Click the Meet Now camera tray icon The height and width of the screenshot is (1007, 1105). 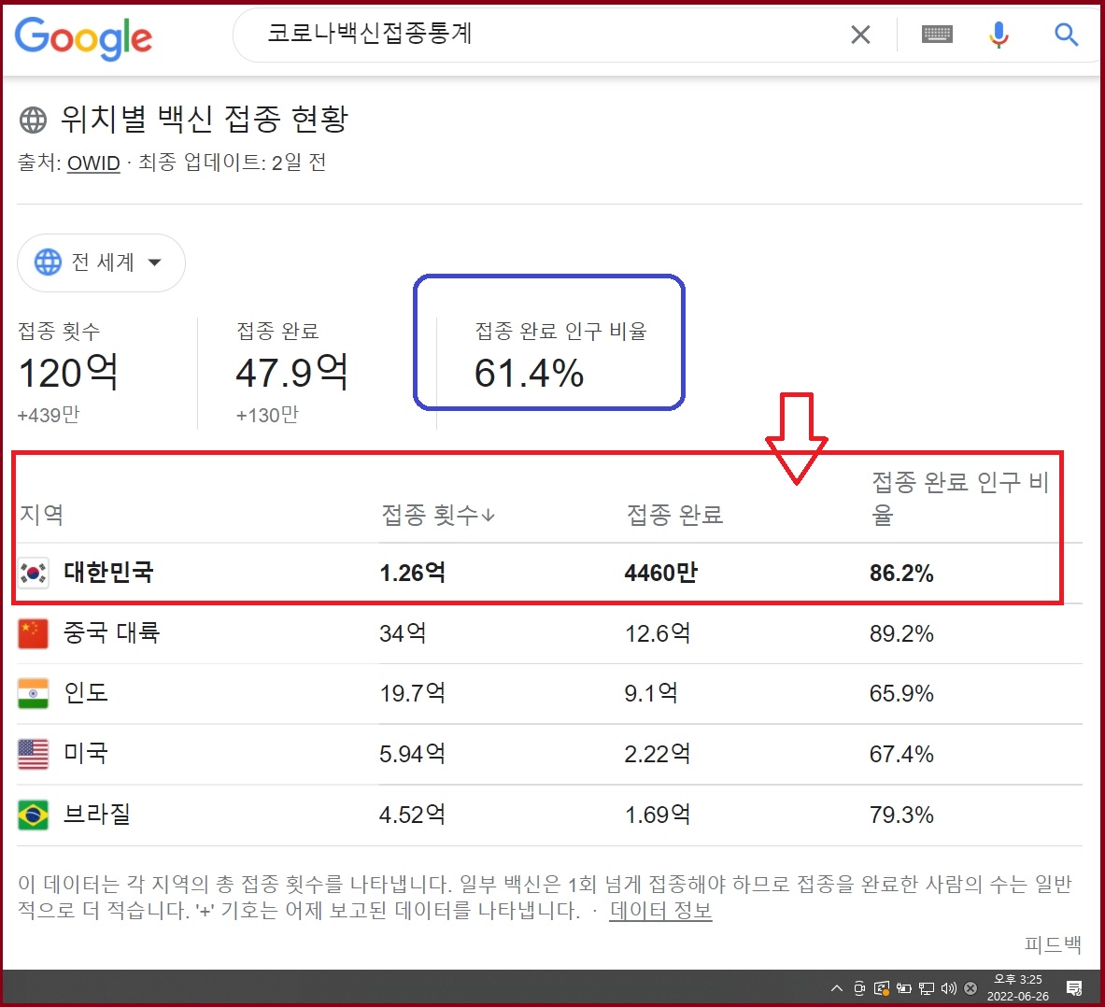tap(859, 988)
